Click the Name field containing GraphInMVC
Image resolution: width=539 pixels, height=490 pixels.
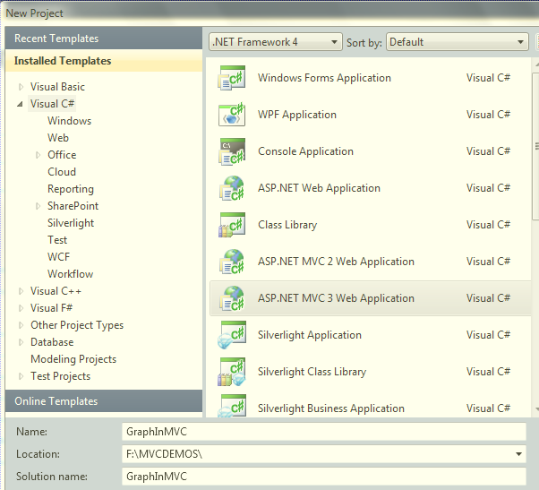[x=324, y=432]
